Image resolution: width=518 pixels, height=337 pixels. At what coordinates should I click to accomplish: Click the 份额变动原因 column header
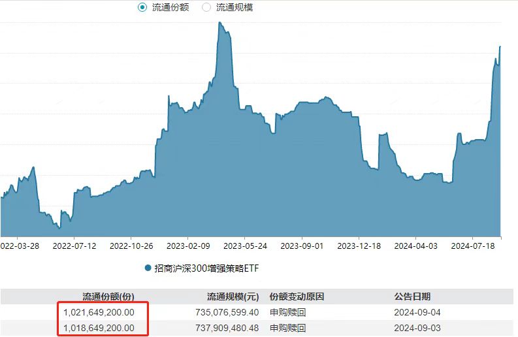click(x=297, y=297)
